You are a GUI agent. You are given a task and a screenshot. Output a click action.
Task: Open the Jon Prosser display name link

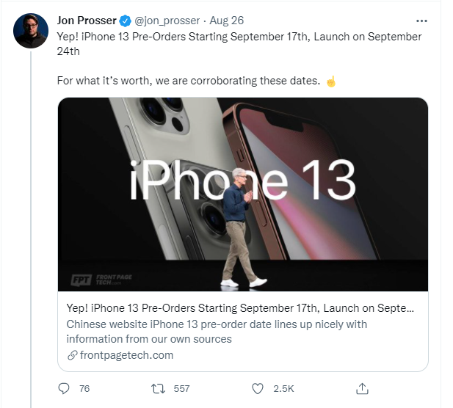click(87, 21)
